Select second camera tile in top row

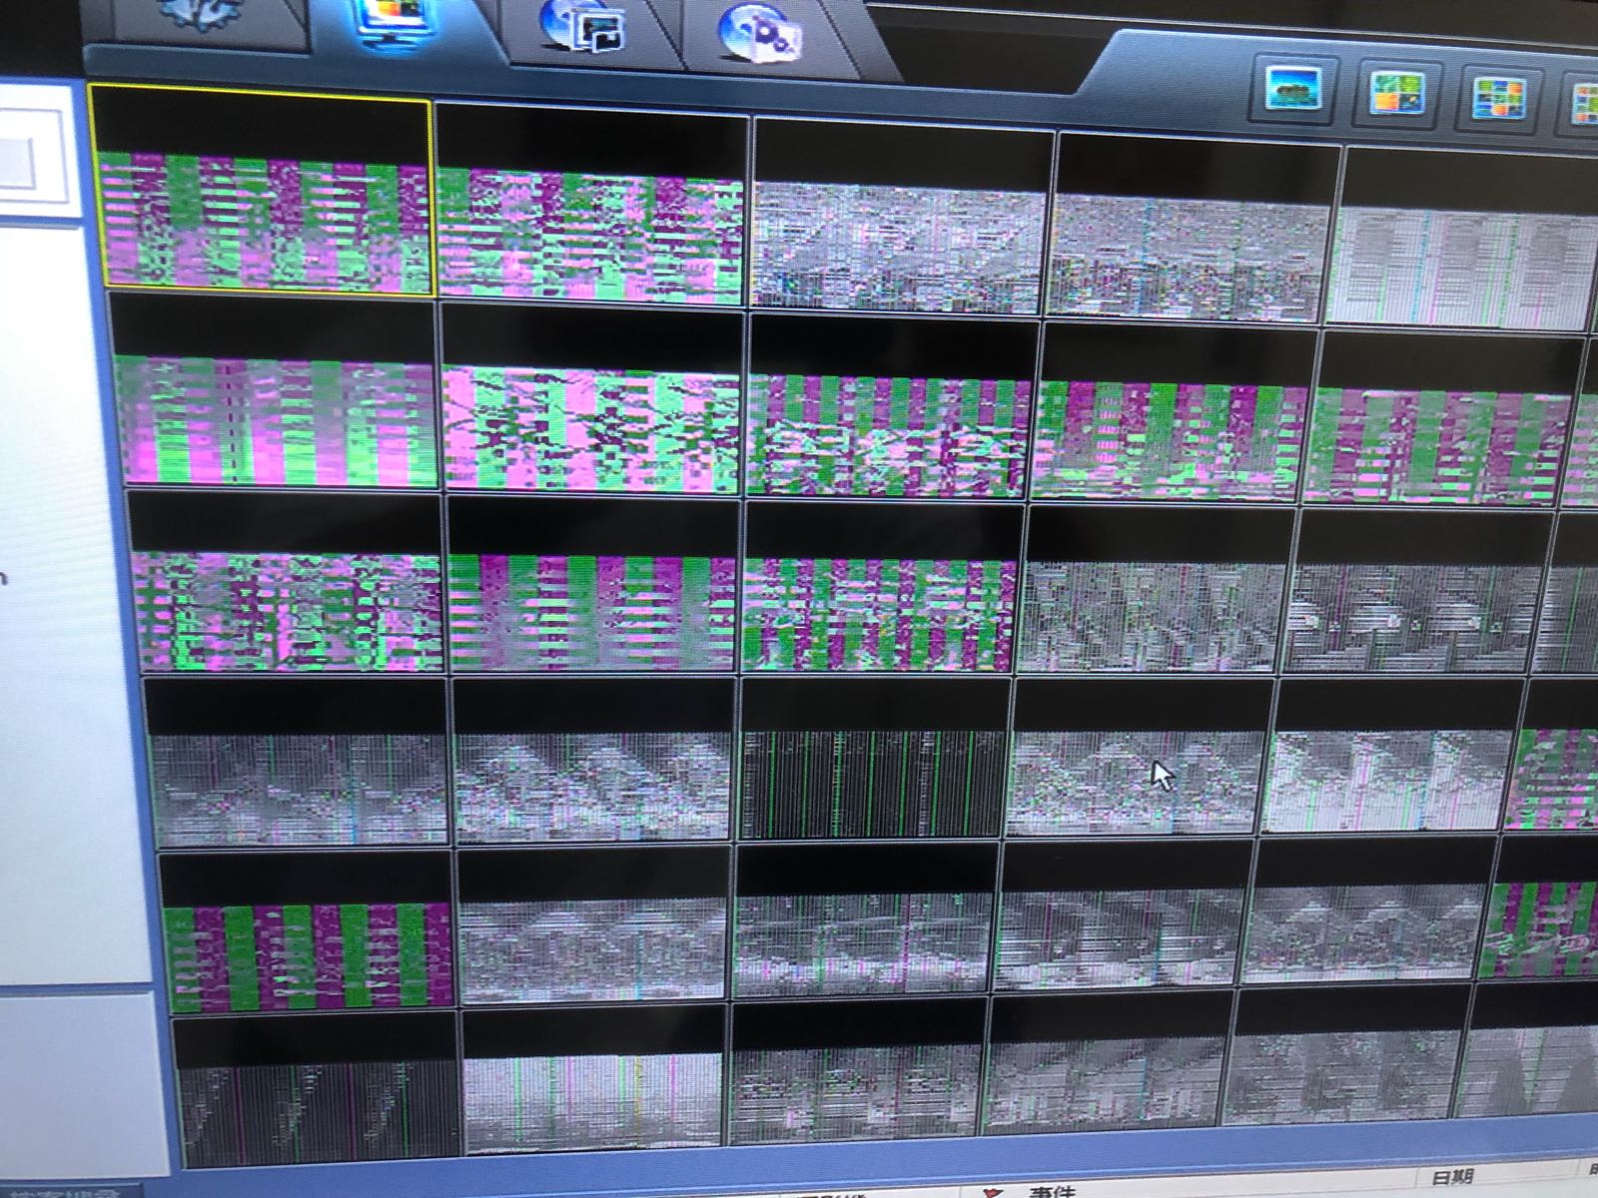tap(591, 208)
